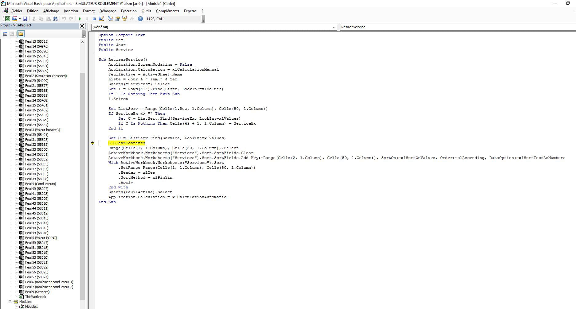Open Project pane toolbar options arrow

point(84,34)
